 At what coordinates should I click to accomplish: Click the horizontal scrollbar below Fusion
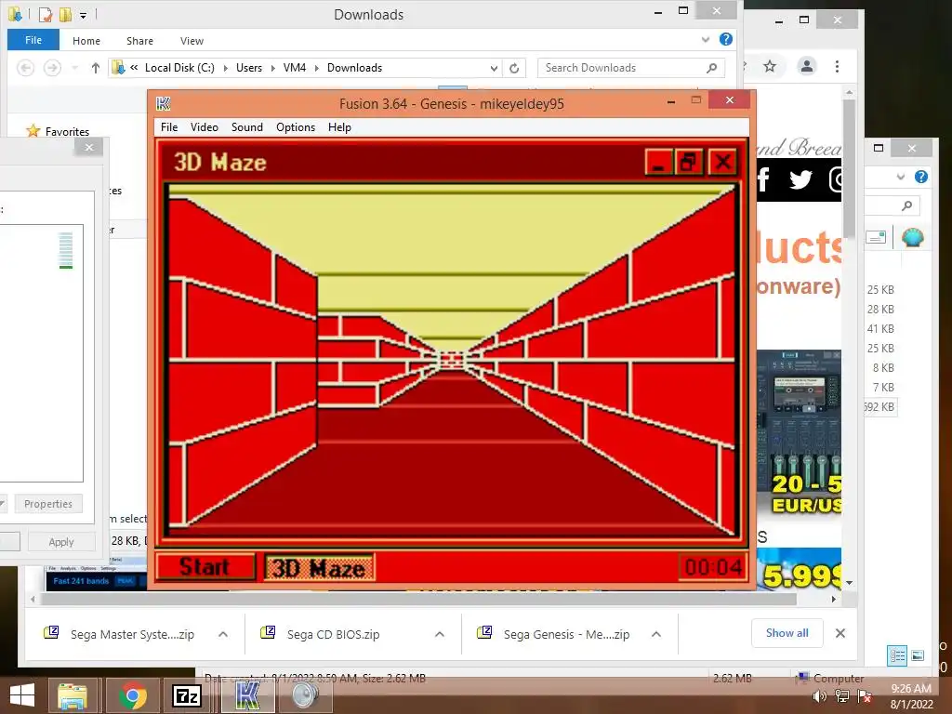click(x=419, y=600)
